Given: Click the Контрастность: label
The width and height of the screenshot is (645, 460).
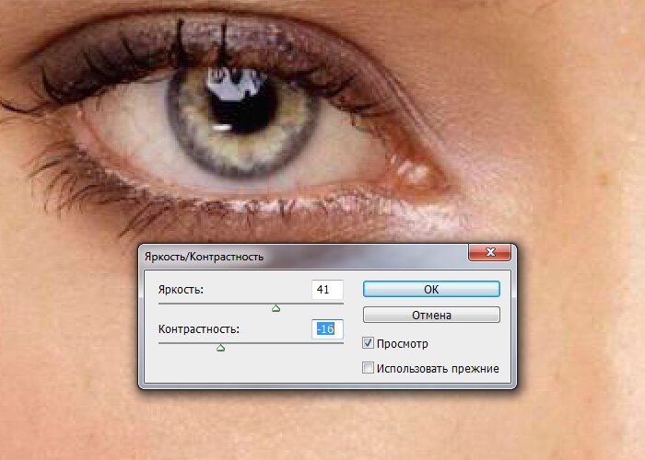Looking at the screenshot, I should [x=199, y=329].
